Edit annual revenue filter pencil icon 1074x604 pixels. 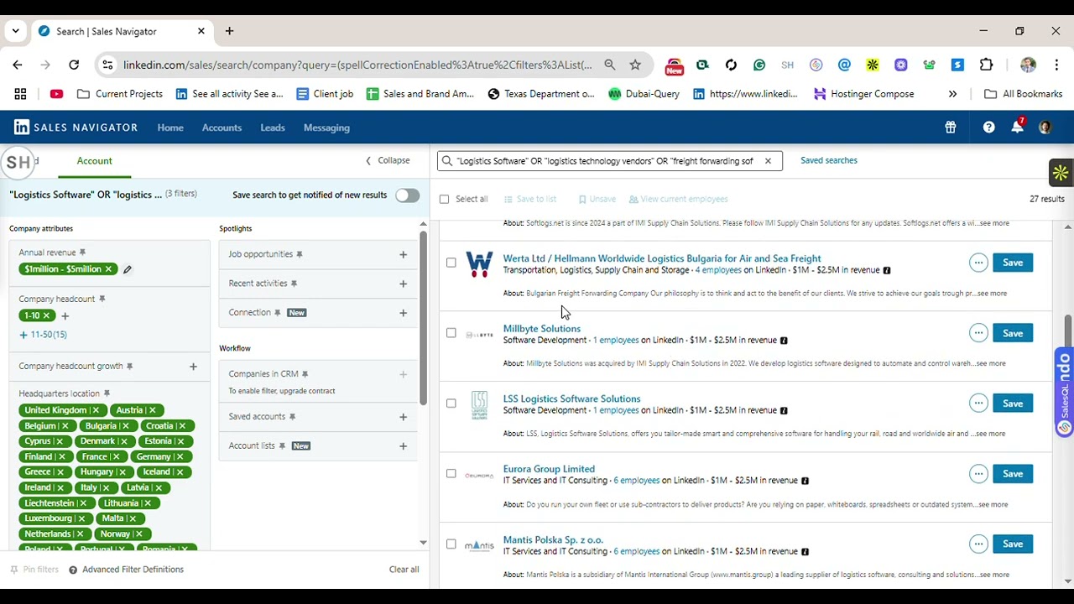[x=128, y=269]
